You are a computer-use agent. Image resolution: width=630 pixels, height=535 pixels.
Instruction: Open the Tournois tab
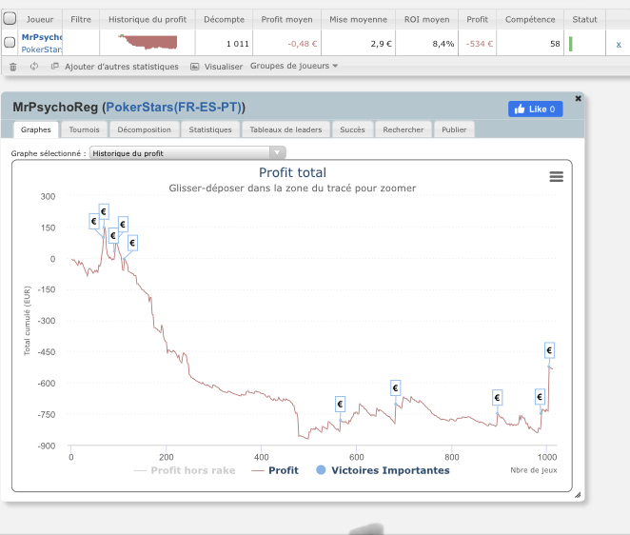click(84, 129)
